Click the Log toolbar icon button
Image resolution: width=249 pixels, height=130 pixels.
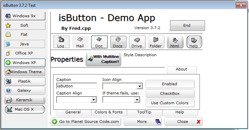click(61, 42)
